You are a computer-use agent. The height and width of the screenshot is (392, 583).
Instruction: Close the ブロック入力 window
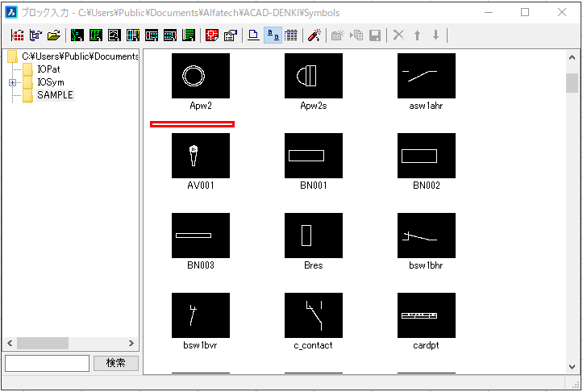point(562,12)
